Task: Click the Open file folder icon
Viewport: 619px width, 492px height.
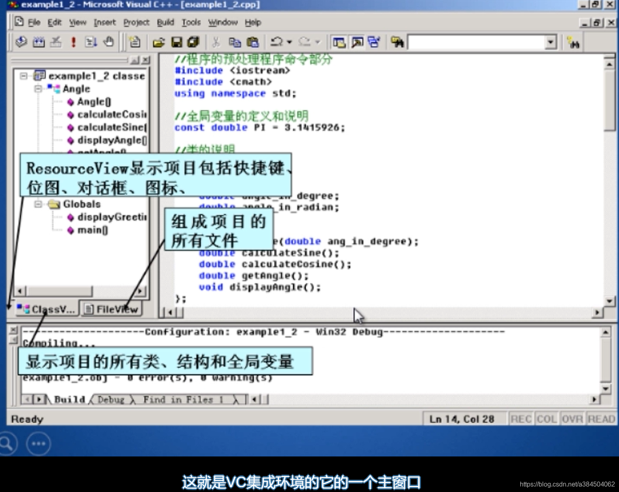Action: 159,42
